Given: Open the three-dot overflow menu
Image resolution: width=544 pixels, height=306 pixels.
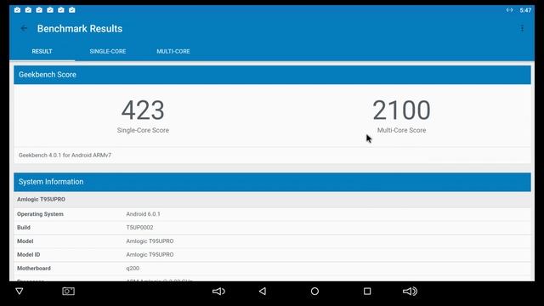Looking at the screenshot, I should (x=522, y=28).
